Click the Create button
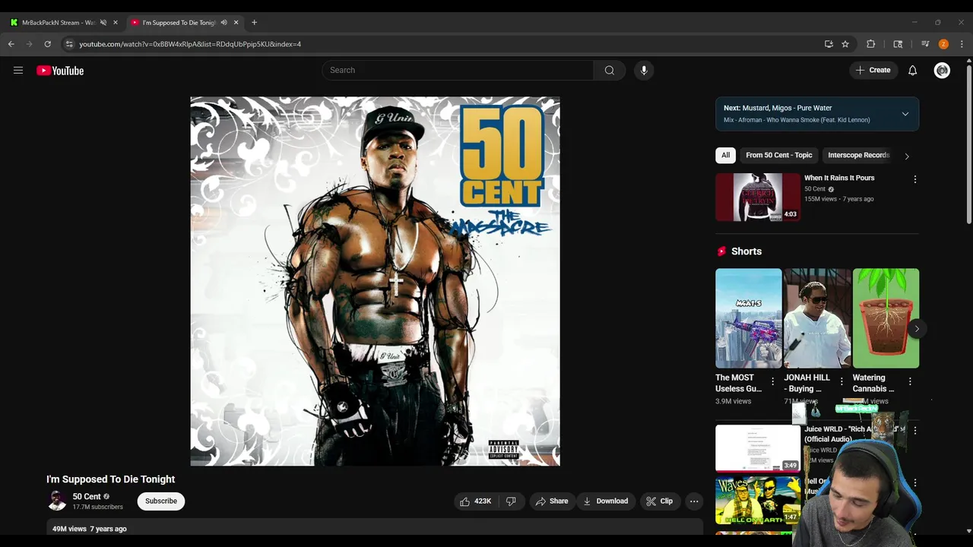 (x=873, y=71)
